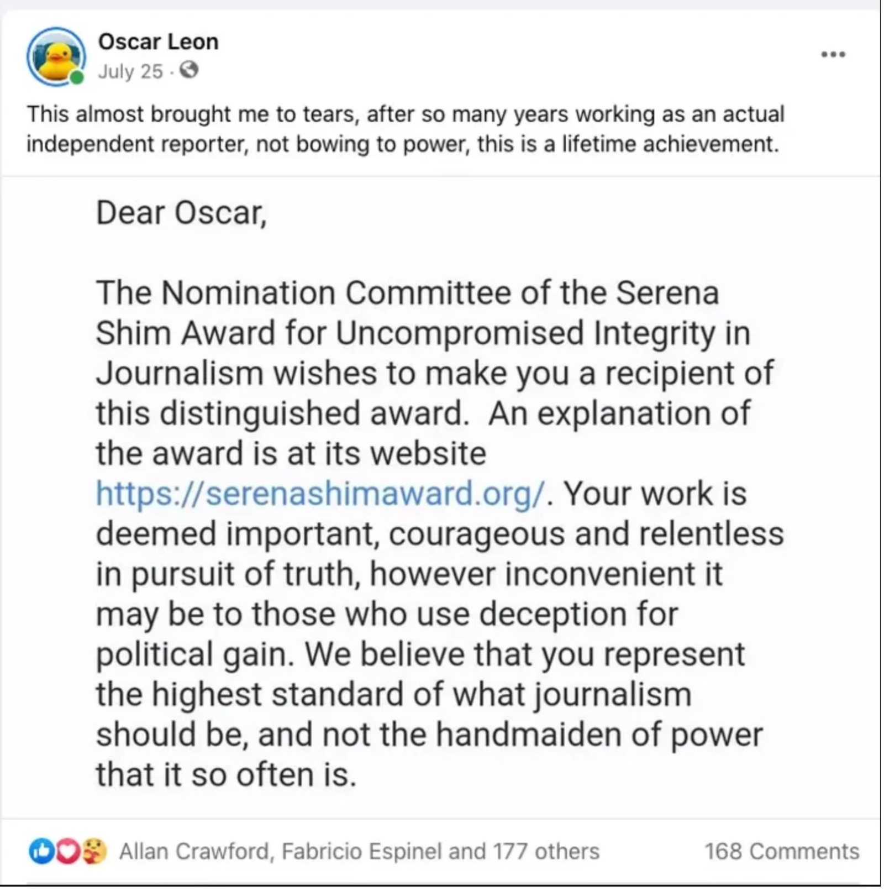This screenshot has height=891, width=884.
Task: Open Fabricio Espinel's profile from the reactions
Action: point(362,852)
